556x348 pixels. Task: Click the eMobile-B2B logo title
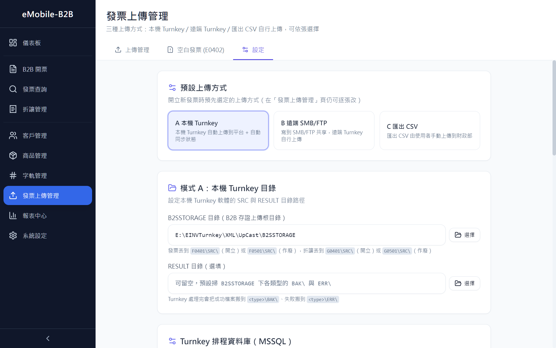48,14
